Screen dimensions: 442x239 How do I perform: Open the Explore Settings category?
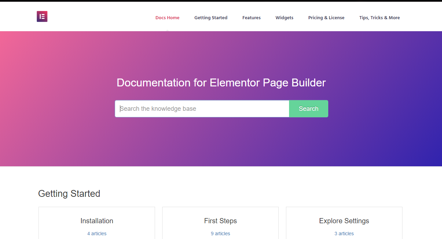[344, 221]
